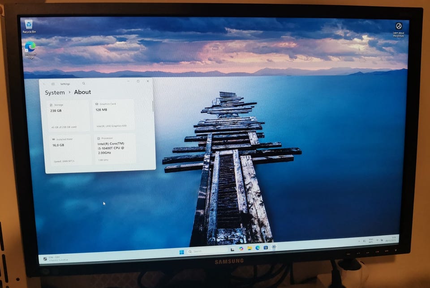Screen dimensions: 430x288
Task: Maximize the Settings window
Action: pos(138,81)
